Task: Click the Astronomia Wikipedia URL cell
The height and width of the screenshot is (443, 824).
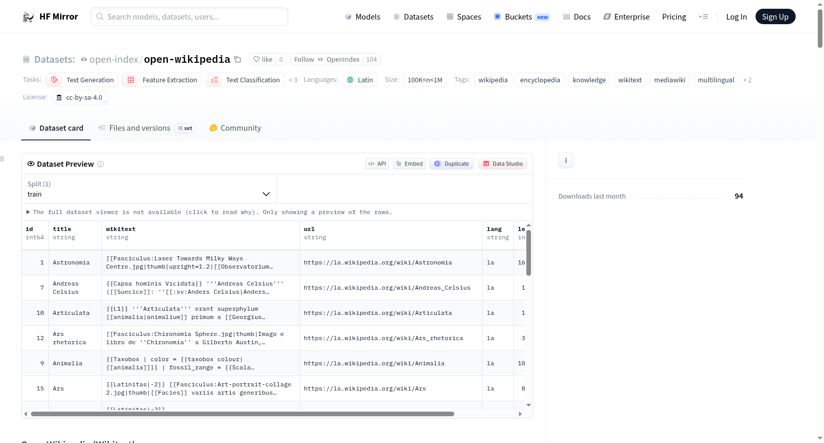Action: (391, 263)
